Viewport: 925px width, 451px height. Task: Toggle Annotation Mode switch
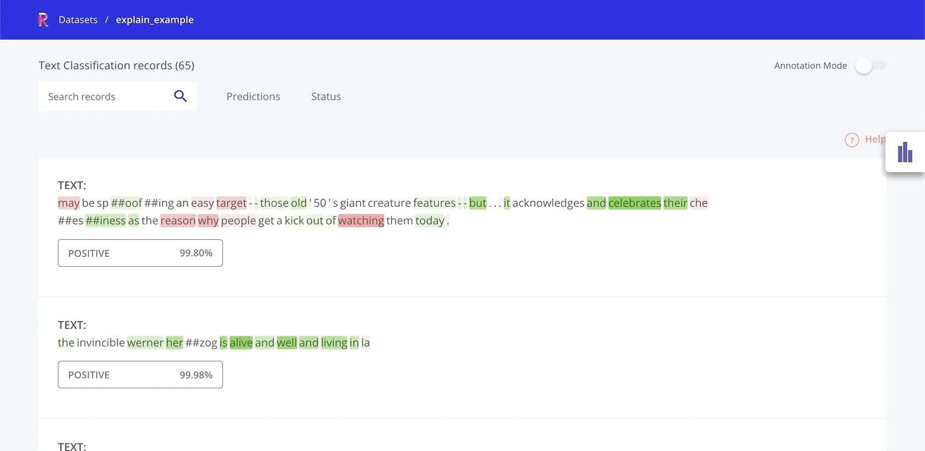click(x=870, y=65)
